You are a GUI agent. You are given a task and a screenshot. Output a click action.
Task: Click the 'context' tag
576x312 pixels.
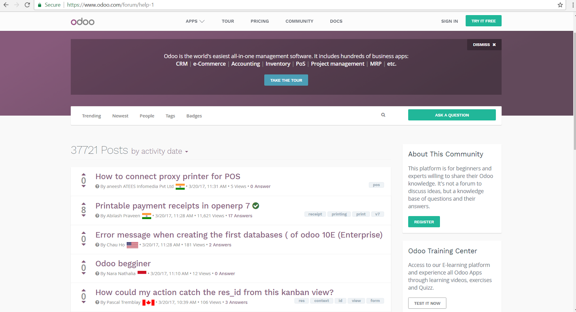click(x=321, y=301)
